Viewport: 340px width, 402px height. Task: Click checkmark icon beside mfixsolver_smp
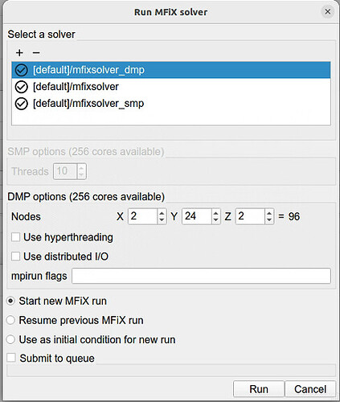click(x=22, y=104)
